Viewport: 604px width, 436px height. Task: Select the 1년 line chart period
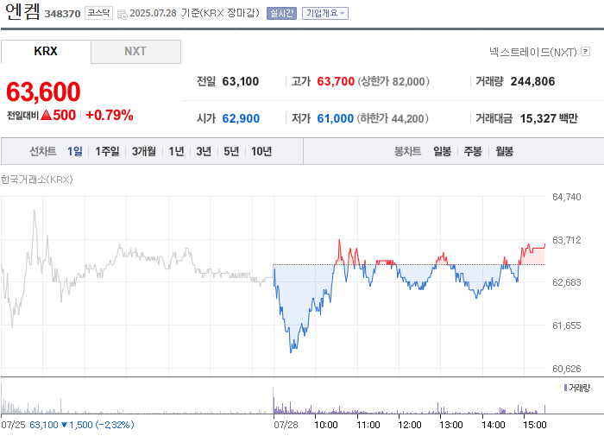[176, 151]
